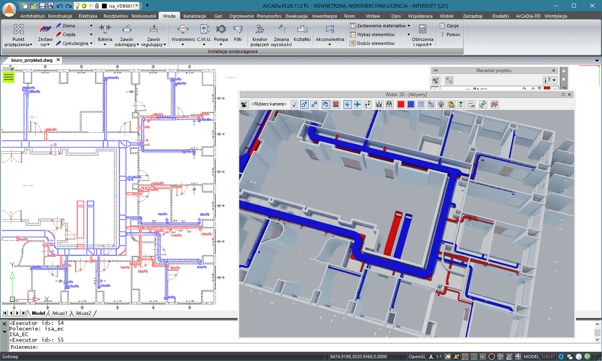
Task: Expand the Wybierz kamerę camera dropdown
Action: [294, 104]
